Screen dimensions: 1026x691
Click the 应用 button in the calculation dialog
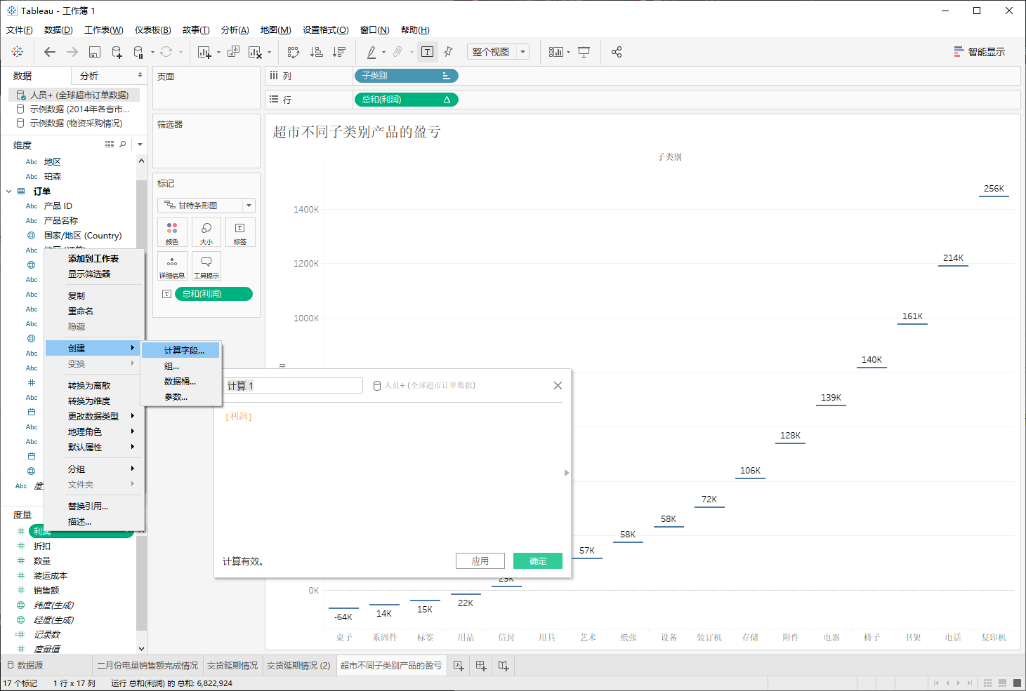click(480, 561)
